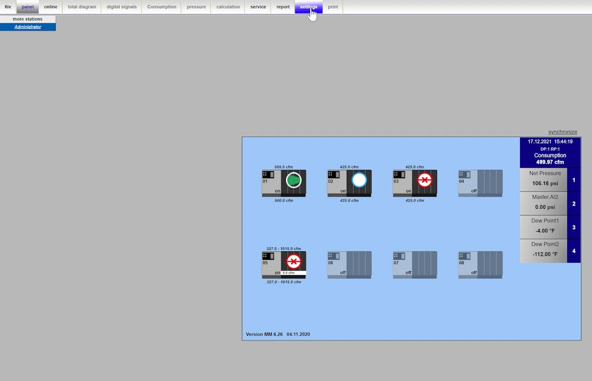Click compressor 03 red fault icon
592x381 pixels.
point(425,180)
